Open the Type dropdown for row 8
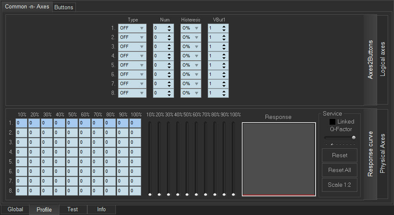The image size is (394, 215). (x=132, y=93)
